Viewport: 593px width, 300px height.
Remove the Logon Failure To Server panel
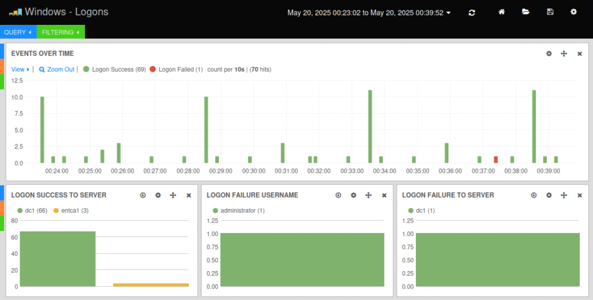point(579,195)
